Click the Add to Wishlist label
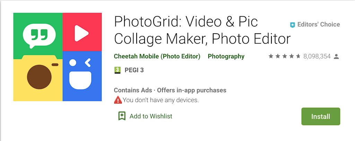 [151, 116]
